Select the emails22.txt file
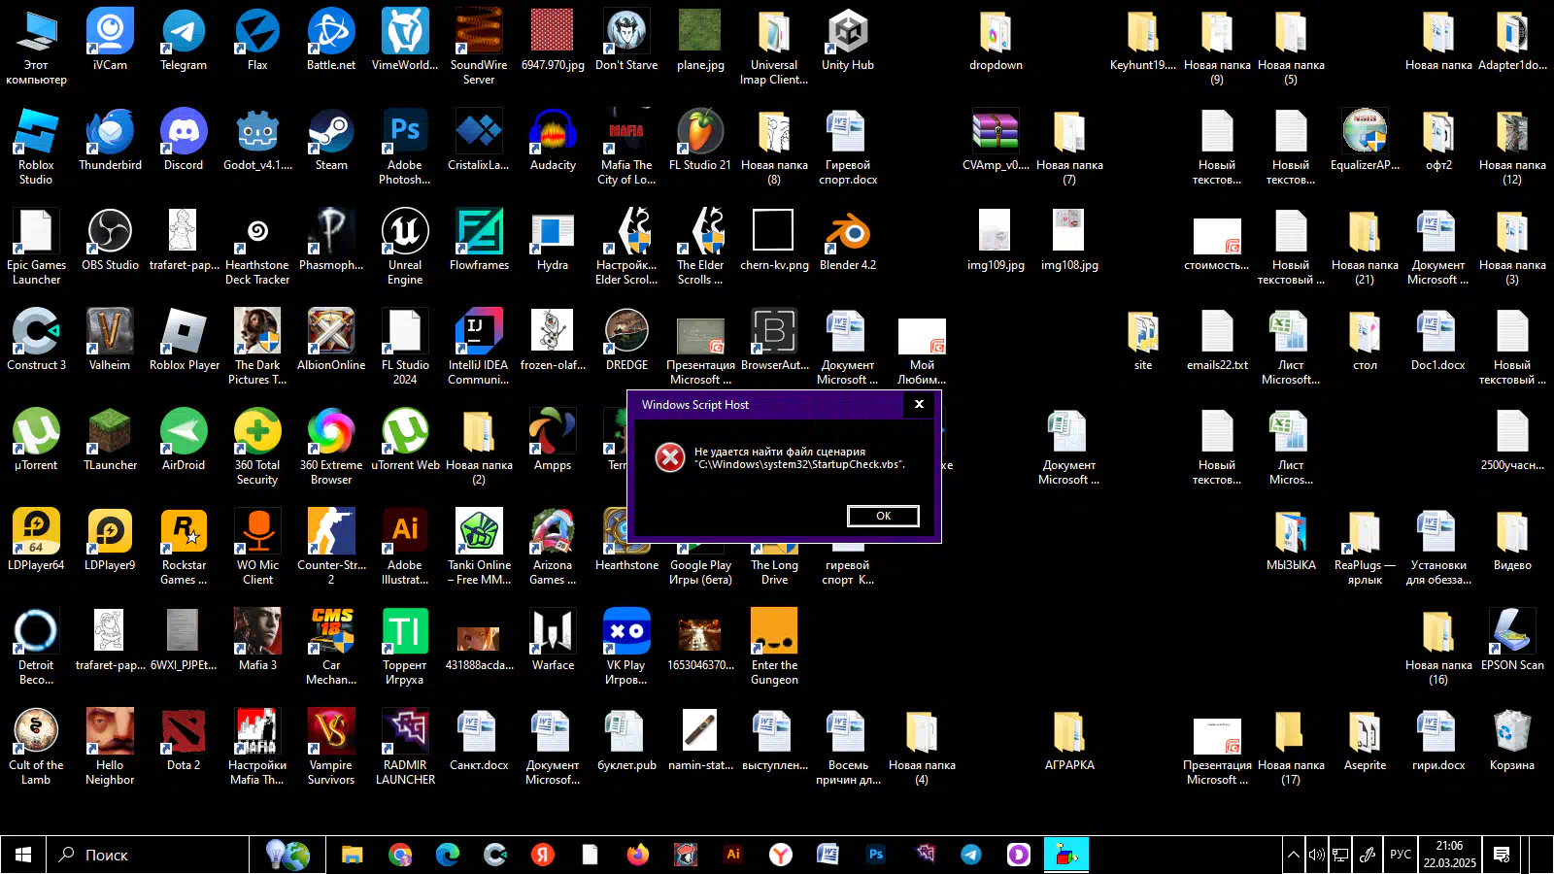1554x874 pixels. tap(1217, 341)
